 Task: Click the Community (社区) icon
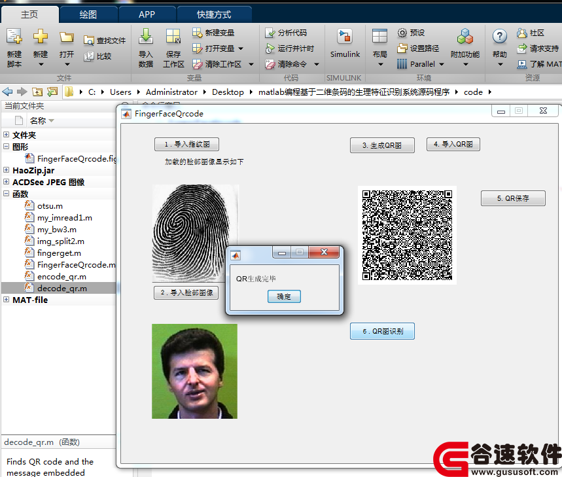click(522, 33)
